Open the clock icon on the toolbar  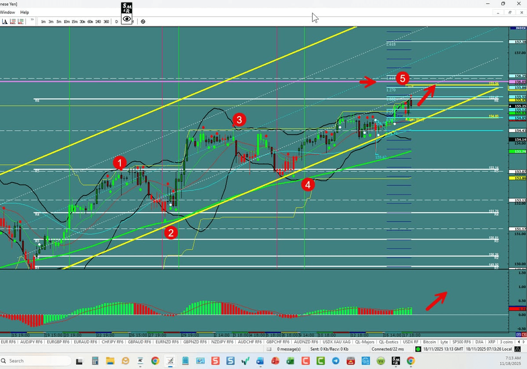(x=143, y=21)
